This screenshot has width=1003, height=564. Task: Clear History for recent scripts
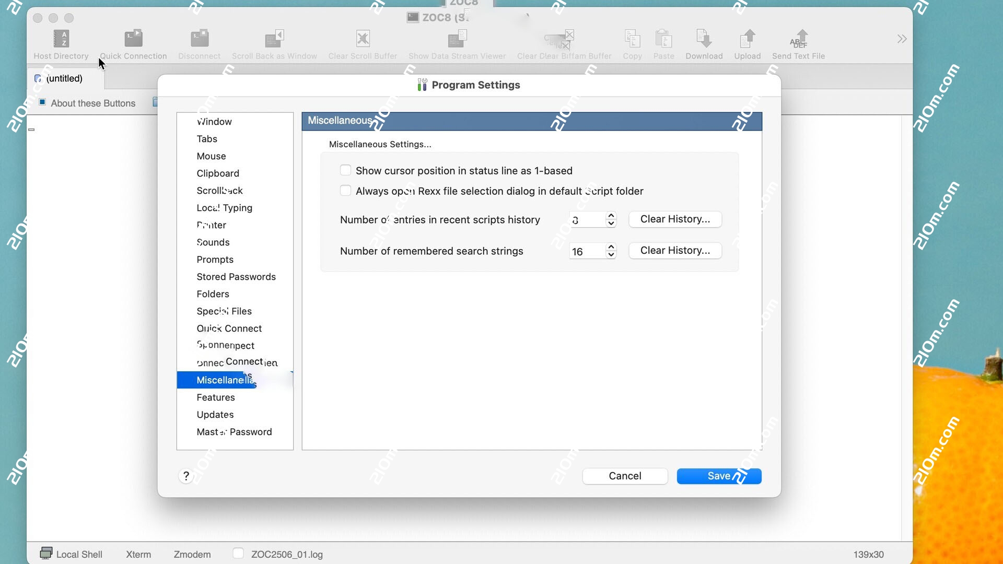(675, 219)
